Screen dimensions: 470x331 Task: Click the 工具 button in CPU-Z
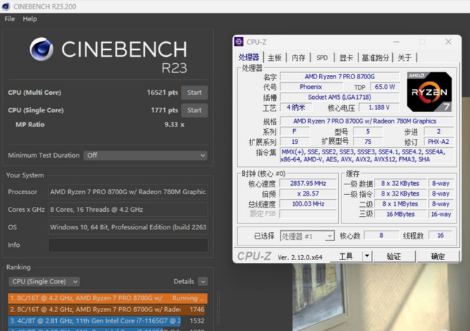346,257
